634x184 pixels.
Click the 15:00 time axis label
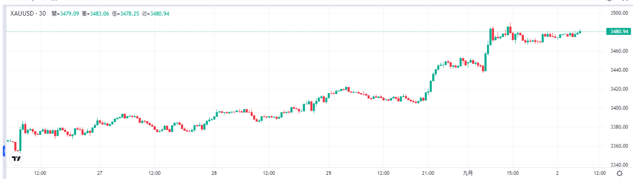coord(513,173)
